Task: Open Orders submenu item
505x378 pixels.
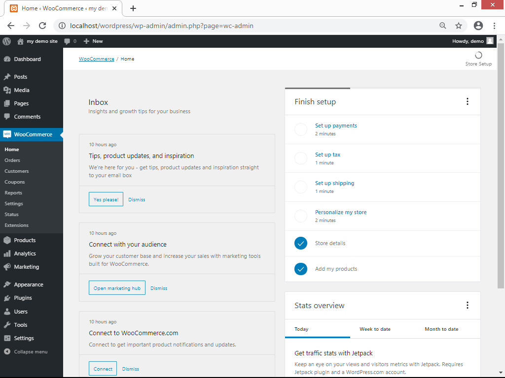Action: click(12, 160)
